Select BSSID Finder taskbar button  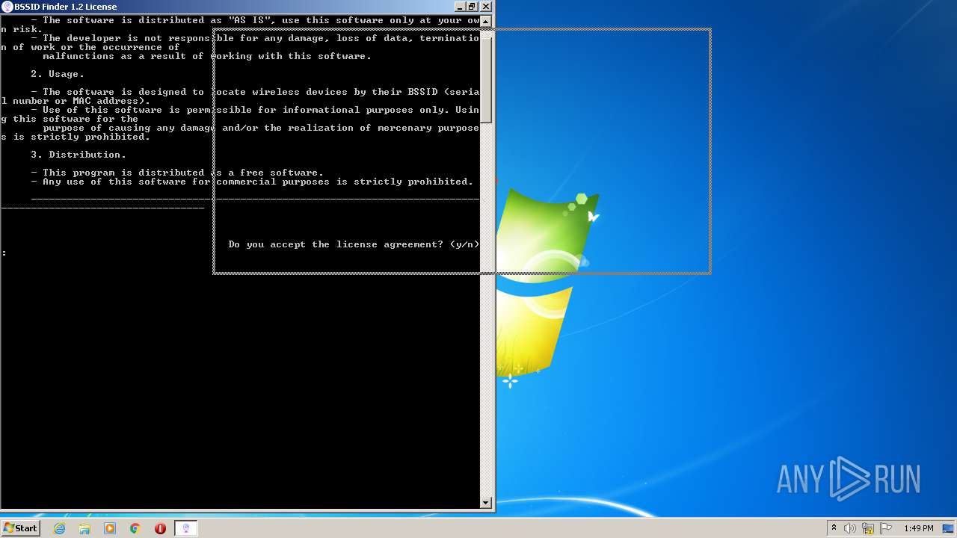coord(186,528)
